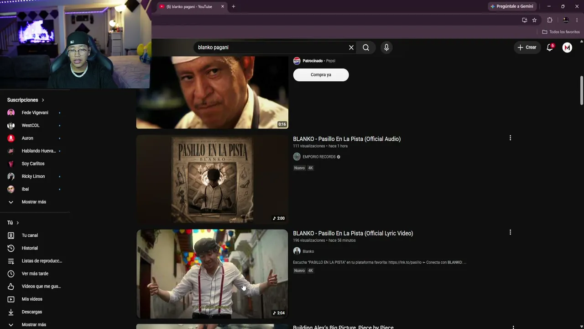
Task: Open the Hablando Hueva... subscription
Action: pyautogui.click(x=35, y=151)
